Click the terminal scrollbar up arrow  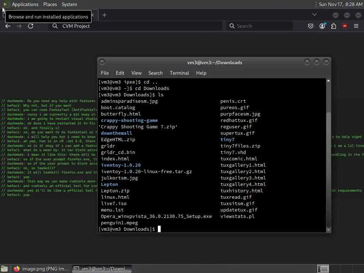click(328, 81)
